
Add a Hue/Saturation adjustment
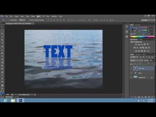[x=135, y=48]
